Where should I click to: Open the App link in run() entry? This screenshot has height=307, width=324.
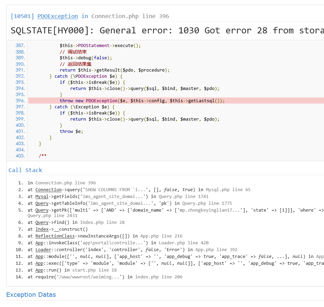coord(39,270)
